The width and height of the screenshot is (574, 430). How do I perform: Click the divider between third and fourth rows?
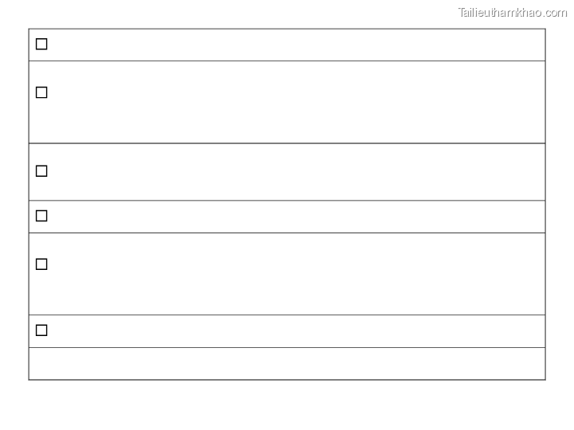287,201
